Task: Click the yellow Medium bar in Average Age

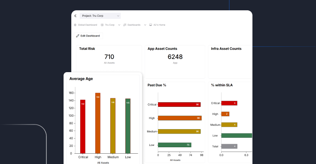Action: click(x=113, y=126)
